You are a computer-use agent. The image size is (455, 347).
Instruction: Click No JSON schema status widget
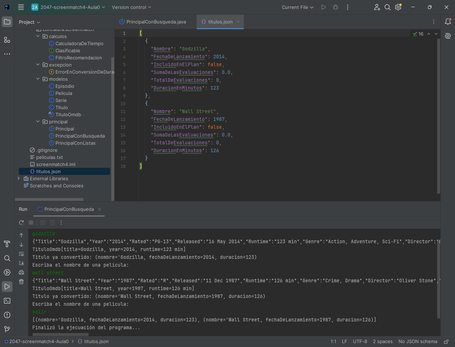click(x=418, y=342)
